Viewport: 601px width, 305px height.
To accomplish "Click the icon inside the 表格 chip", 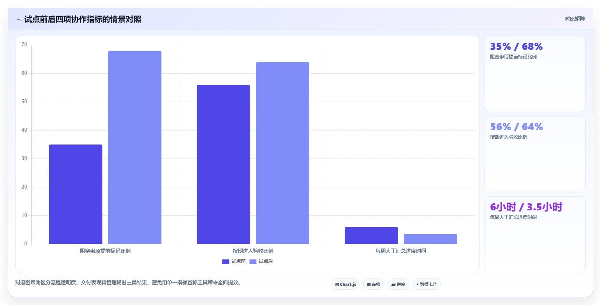I will point(368,284).
